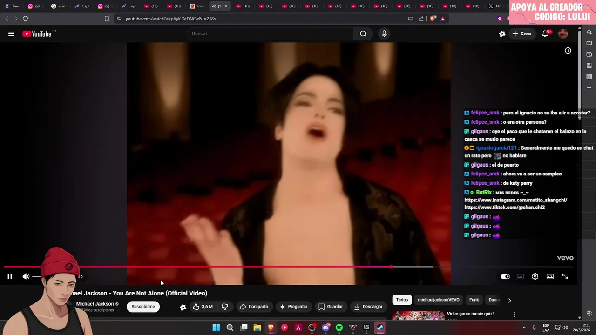Screen dimensions: 596x335
Task: Click the search magnifier button
Action: click(x=363, y=33)
